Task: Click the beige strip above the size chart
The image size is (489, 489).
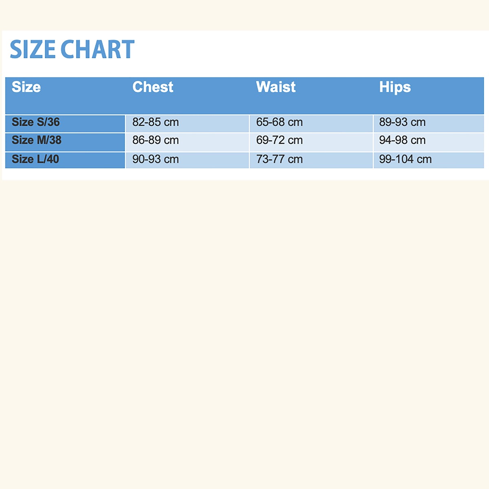Action: [244, 15]
